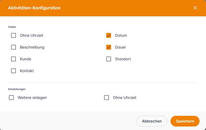Click the Aktivitäten-Konfiguration dialog title
Screen dimensions: 206x130
[x=34, y=8]
